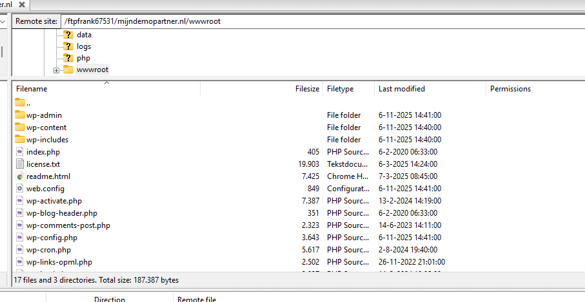585x302 pixels.
Task: Select the wp-admin folder icon
Action: pos(20,115)
